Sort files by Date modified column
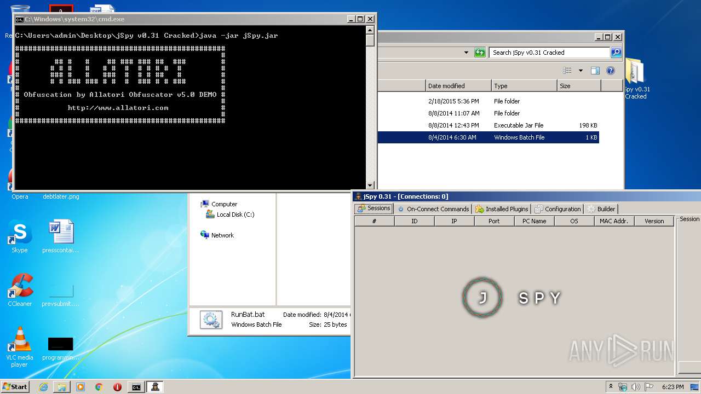The image size is (701, 394). (x=458, y=86)
